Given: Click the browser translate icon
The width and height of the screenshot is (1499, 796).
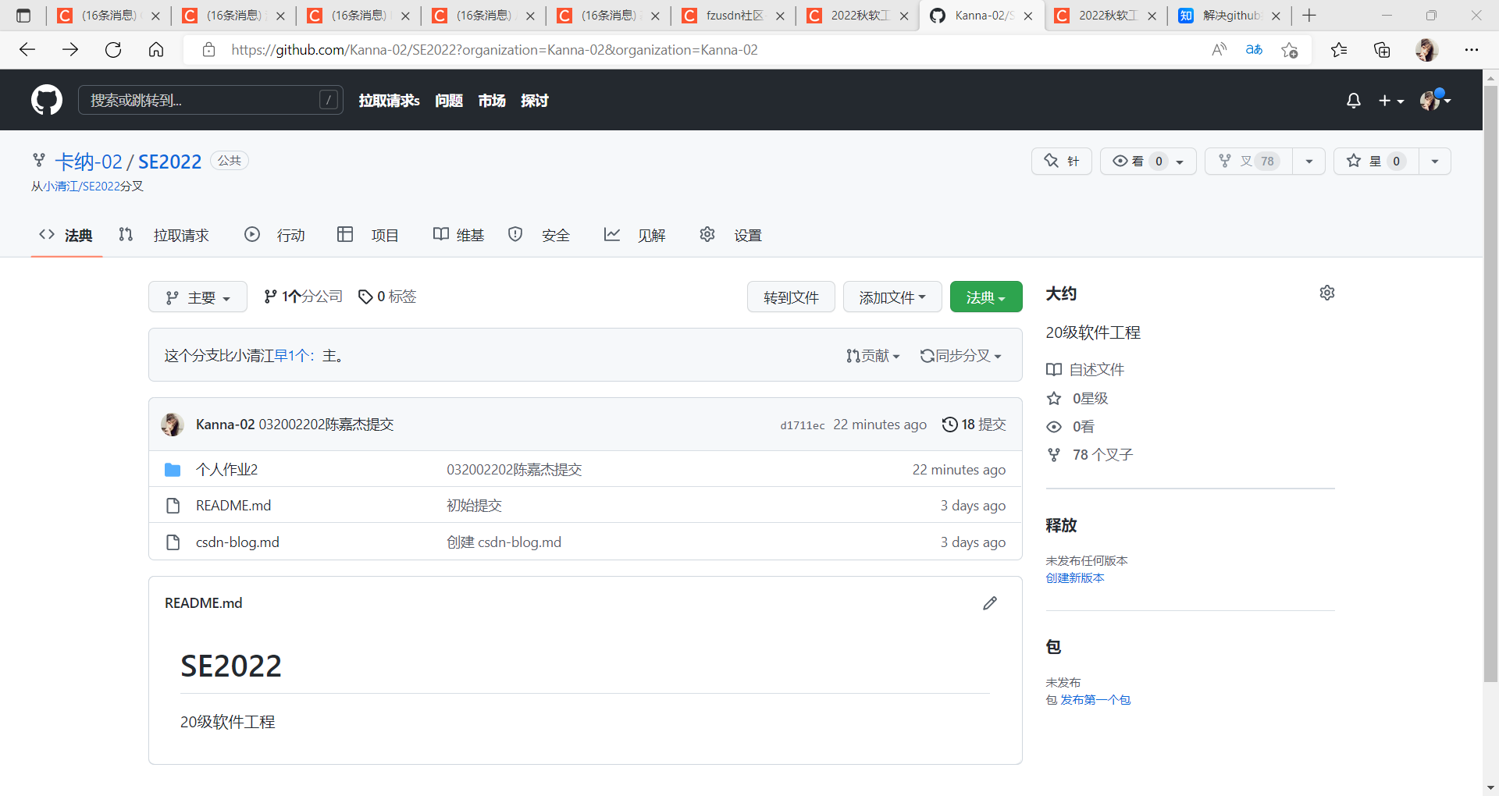Looking at the screenshot, I should 1254,50.
